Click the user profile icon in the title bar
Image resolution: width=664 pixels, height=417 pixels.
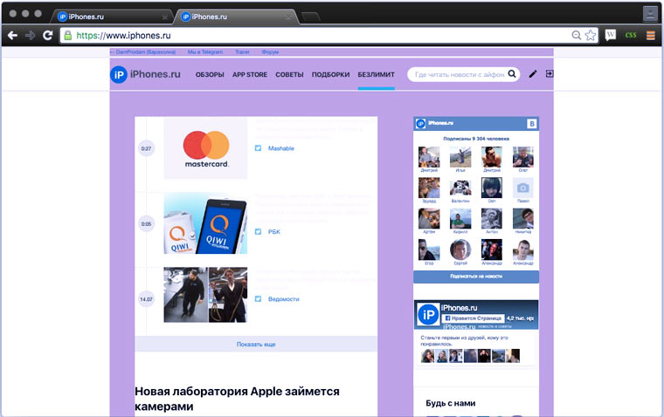(x=650, y=14)
